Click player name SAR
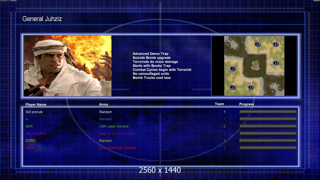The image size is (320, 180). [29, 126]
